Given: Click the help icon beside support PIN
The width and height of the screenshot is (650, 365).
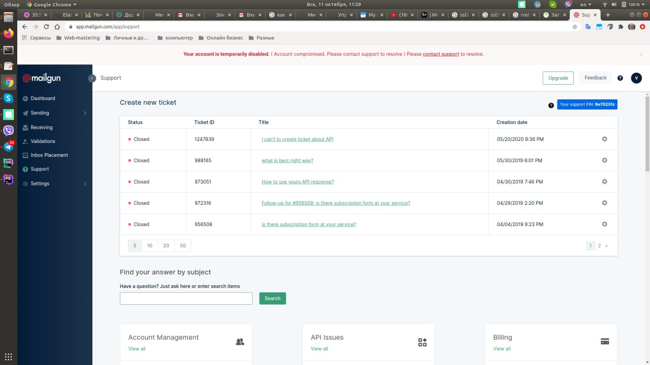Looking at the screenshot, I should coord(551,105).
